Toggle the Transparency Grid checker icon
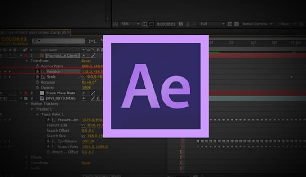 (x=237, y=24)
